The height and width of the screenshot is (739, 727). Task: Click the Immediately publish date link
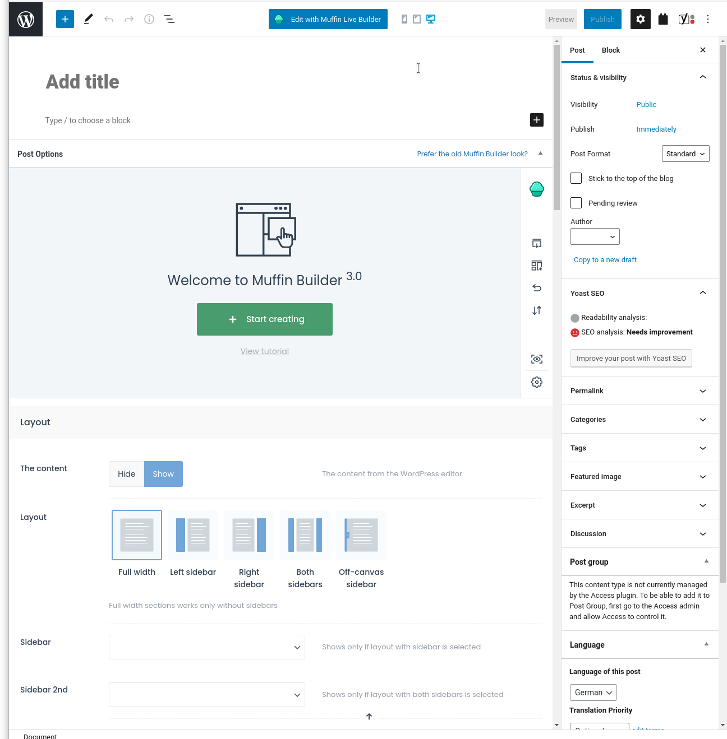coord(656,129)
